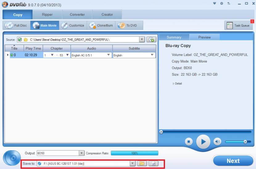Play the movie preview
Screen dimensions: 256x169
203,142
